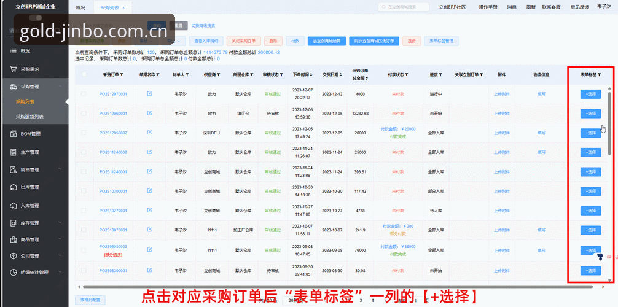This screenshot has width=618, height=307.
Task: Tick checkbox for order PO2310270001
Action: tap(84, 211)
